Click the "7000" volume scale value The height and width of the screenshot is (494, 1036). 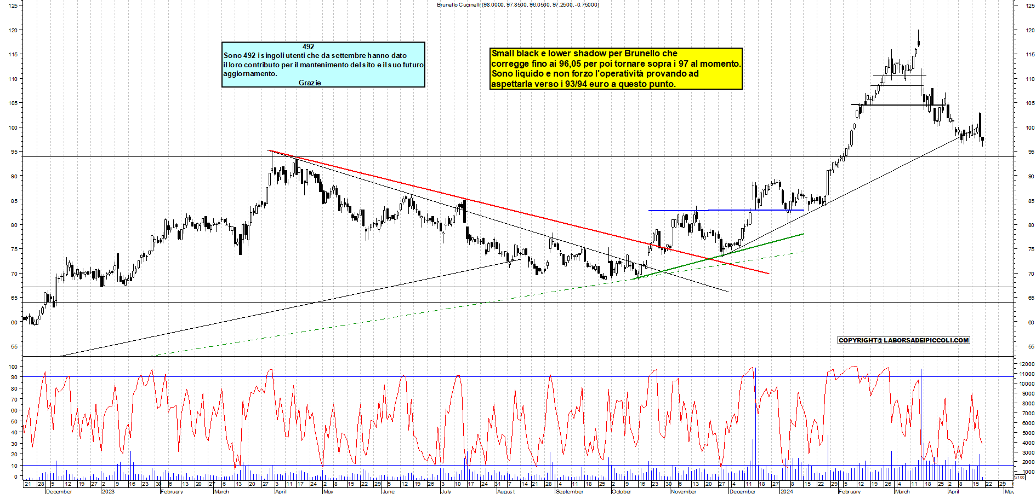tap(1028, 414)
